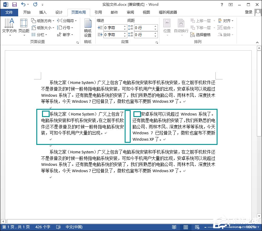Viewport: 262px width, 231px height.
Task: Switch to the 插入 (Insert) ribbon tab
Action: (42, 12)
